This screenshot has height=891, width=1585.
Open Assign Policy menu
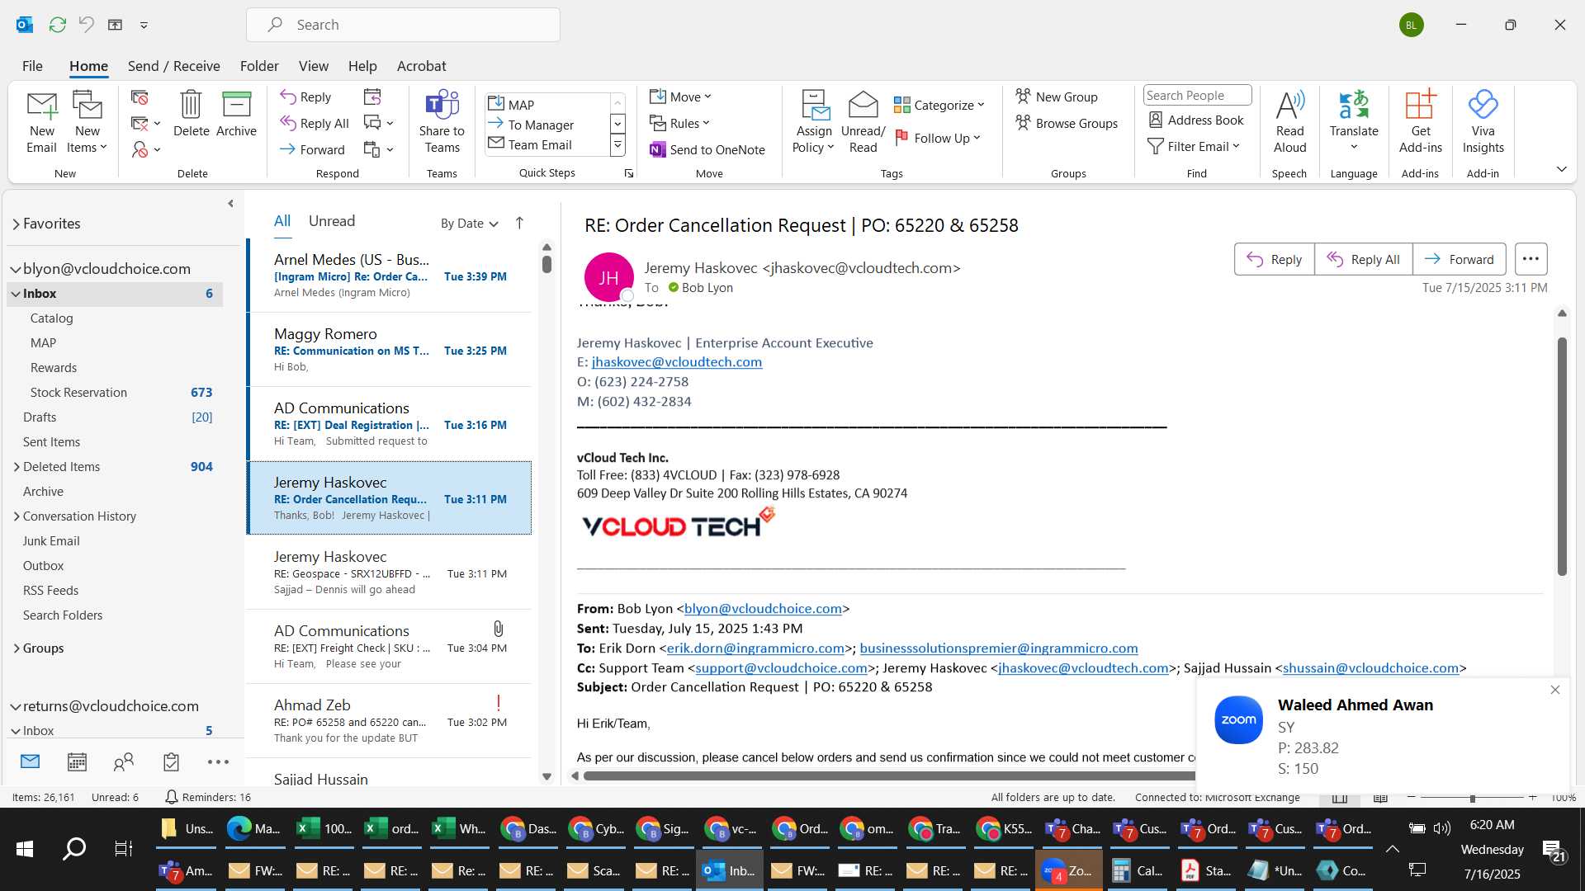tap(814, 122)
